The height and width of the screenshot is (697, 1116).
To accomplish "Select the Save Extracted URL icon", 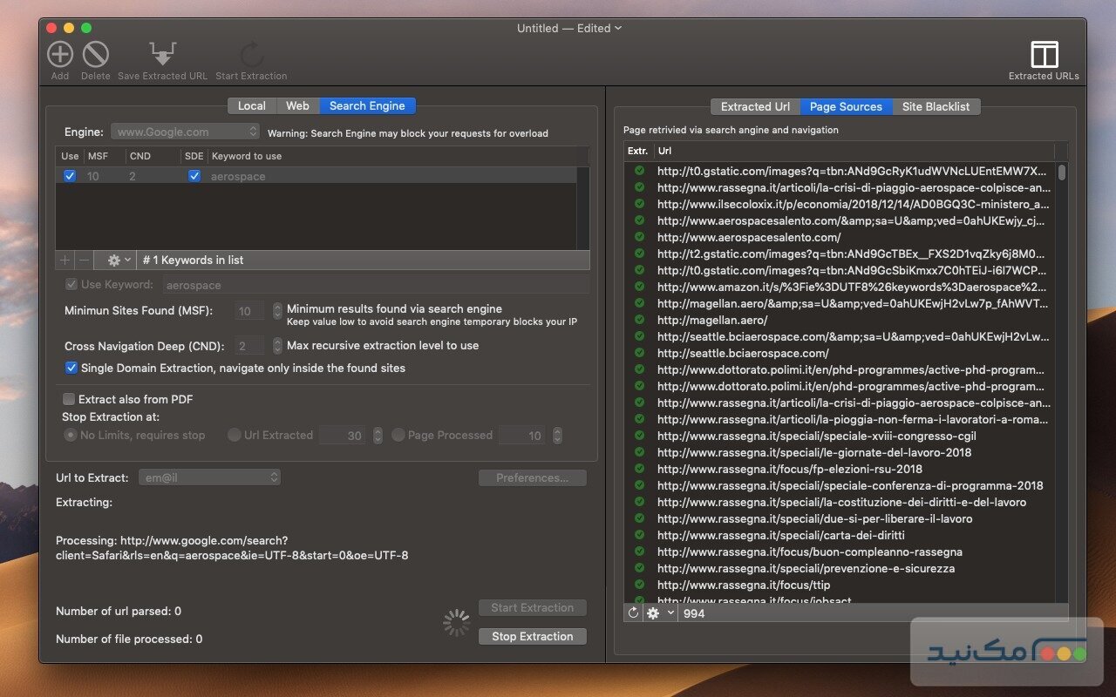I will (x=162, y=53).
